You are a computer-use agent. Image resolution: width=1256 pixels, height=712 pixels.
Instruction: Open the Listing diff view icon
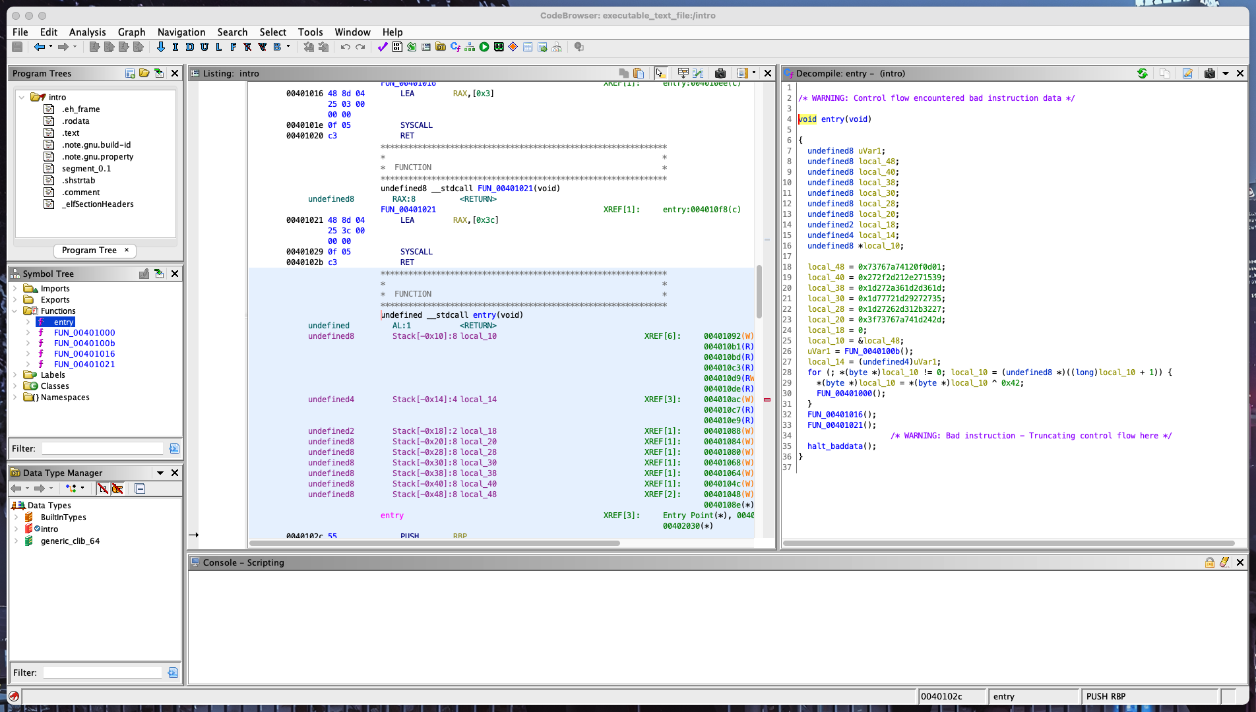click(698, 73)
